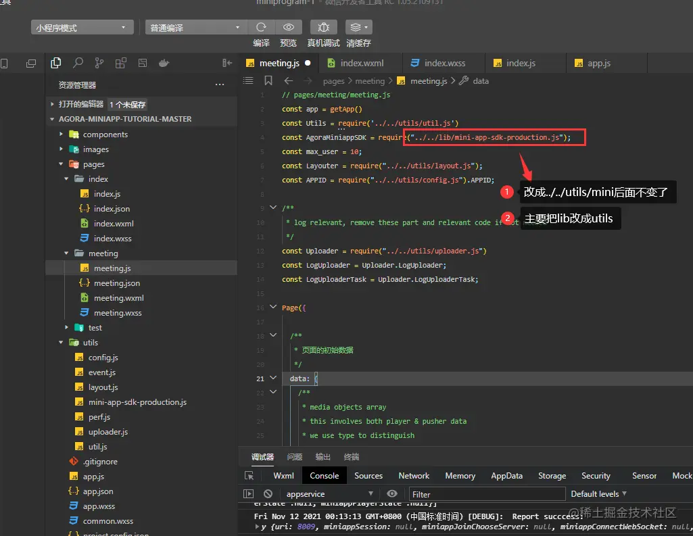This screenshot has height=536, width=693.
Task: Open the Security devtools tab
Action: coord(596,475)
